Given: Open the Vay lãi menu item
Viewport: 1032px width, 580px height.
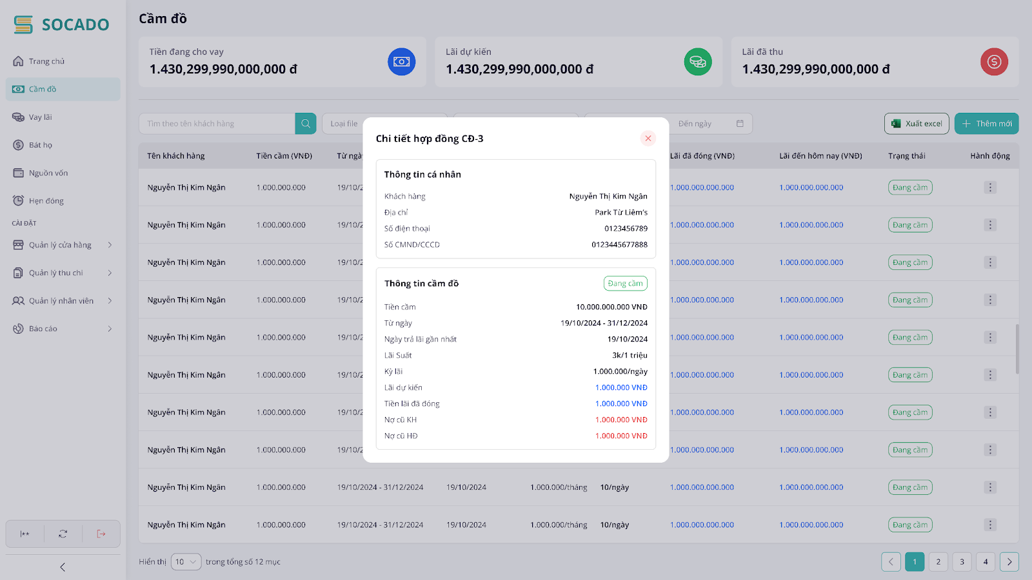Looking at the screenshot, I should [41, 117].
